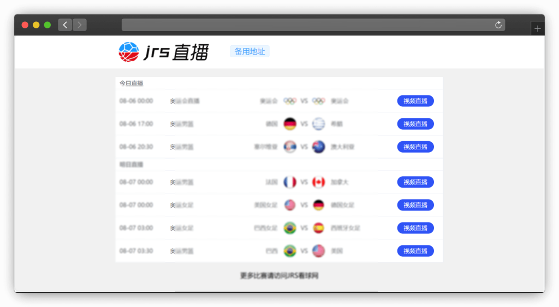
Task: Click the jrs直播 title text
Action: click(176, 52)
